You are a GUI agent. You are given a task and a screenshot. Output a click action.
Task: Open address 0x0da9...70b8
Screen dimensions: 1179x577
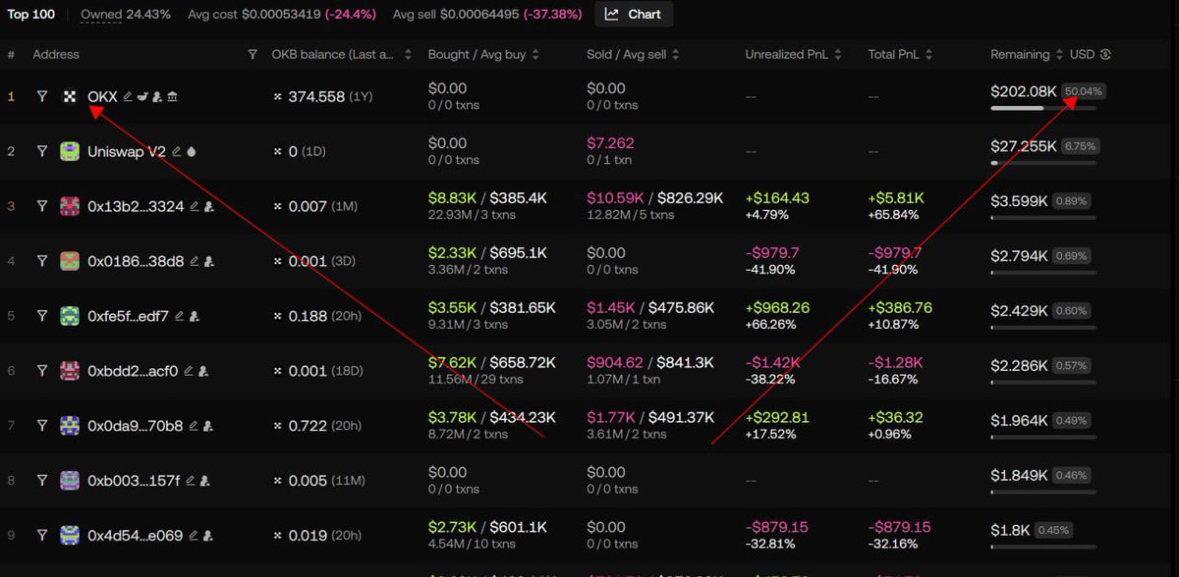(136, 427)
